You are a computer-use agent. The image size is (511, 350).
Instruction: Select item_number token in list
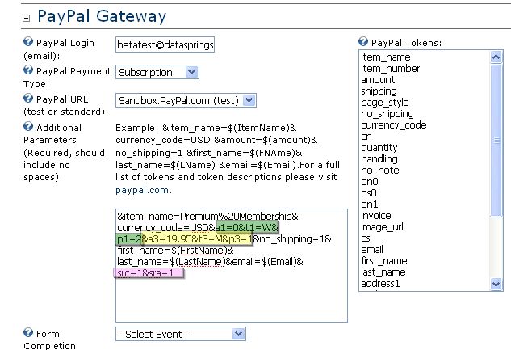click(390, 69)
